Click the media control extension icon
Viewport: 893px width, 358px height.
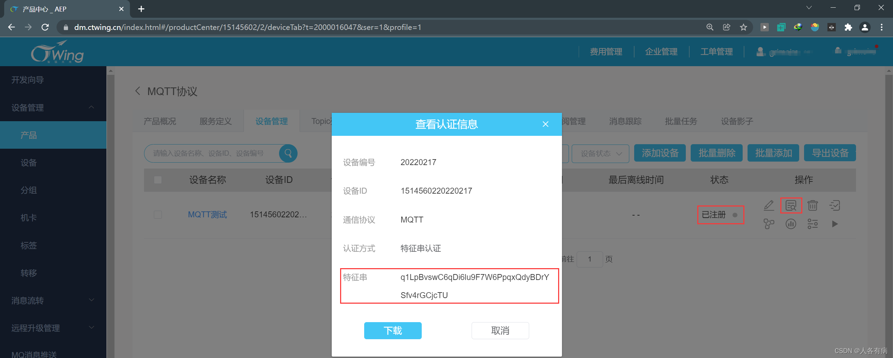point(764,27)
